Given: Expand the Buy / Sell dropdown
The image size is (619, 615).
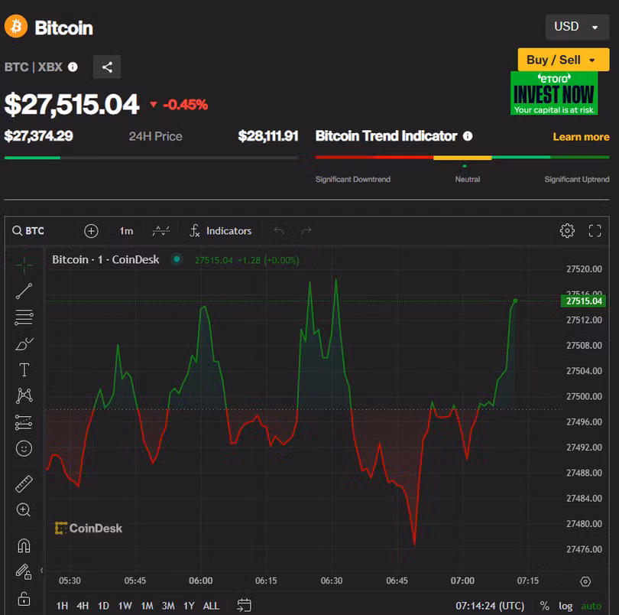Looking at the screenshot, I should point(562,60).
